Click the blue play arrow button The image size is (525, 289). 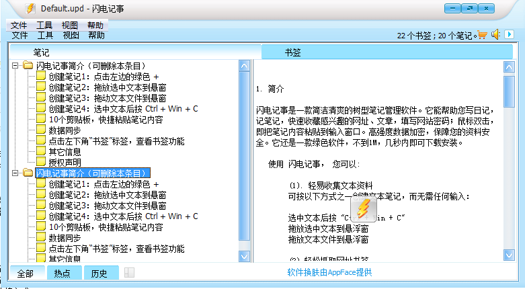click(x=510, y=35)
